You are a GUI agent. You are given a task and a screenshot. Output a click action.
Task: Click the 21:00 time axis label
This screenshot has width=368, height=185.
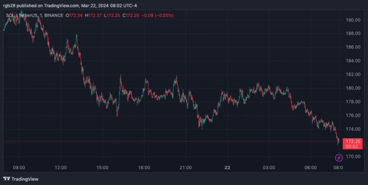click(x=186, y=167)
